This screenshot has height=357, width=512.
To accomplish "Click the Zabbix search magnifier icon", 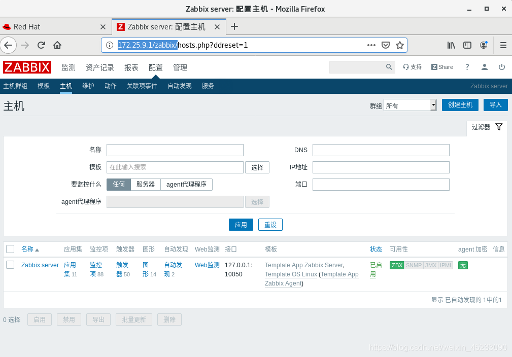I will point(389,67).
